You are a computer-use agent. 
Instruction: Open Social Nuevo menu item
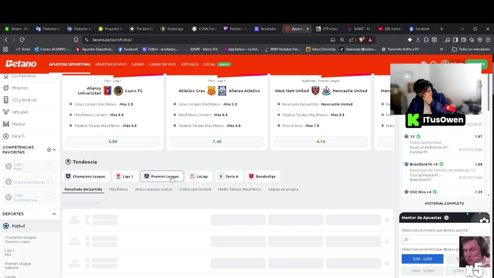point(217,64)
